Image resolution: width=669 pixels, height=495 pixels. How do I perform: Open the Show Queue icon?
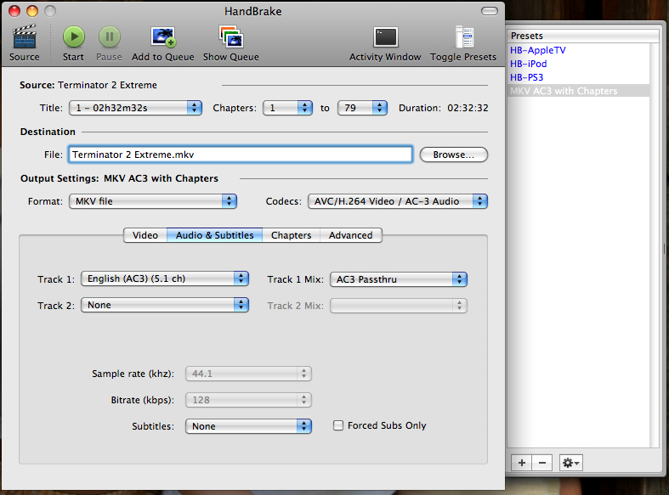(x=231, y=37)
